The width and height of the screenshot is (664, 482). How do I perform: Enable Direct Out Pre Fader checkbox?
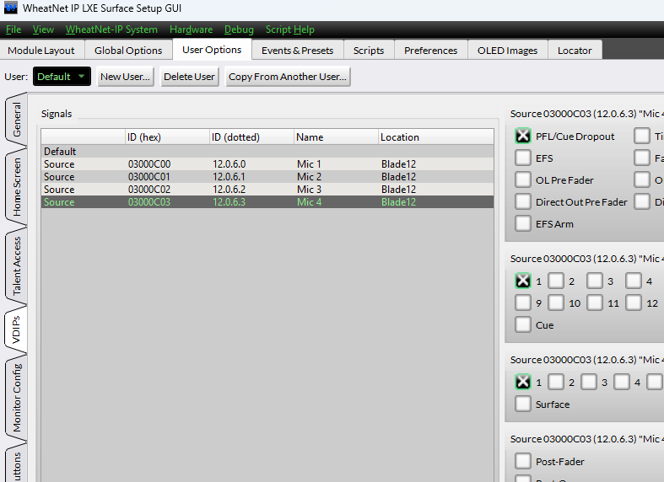(x=523, y=202)
